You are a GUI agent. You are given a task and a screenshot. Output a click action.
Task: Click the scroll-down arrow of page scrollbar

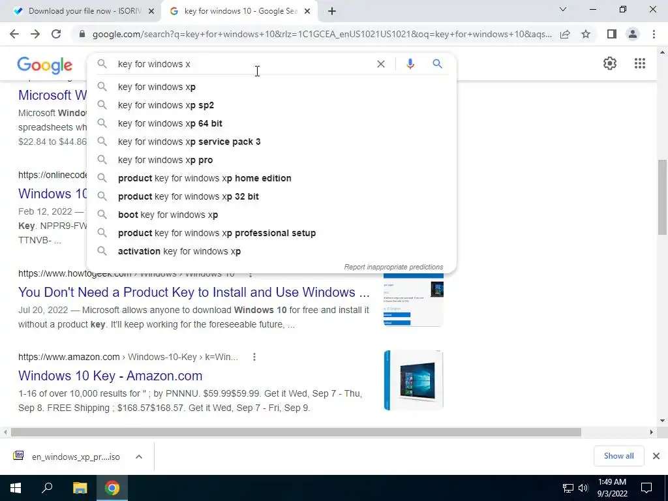pyautogui.click(x=662, y=421)
